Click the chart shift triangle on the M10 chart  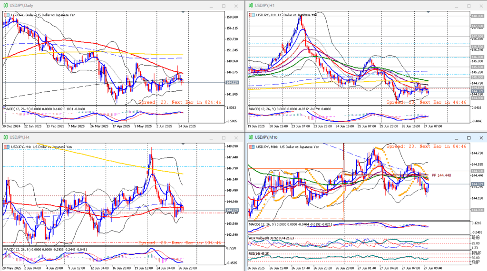(429, 144)
